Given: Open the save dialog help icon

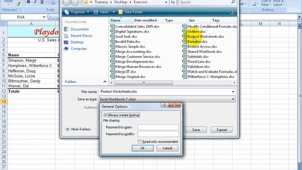Looking at the screenshot, I should pyautogui.click(x=232, y=12).
